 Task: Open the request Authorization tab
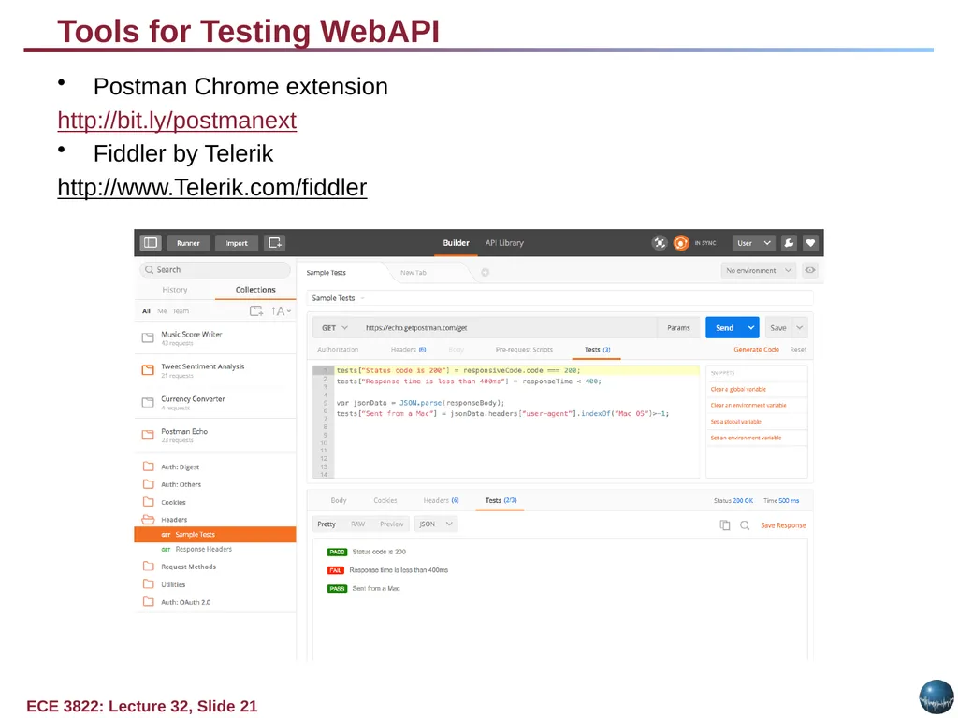(x=338, y=350)
